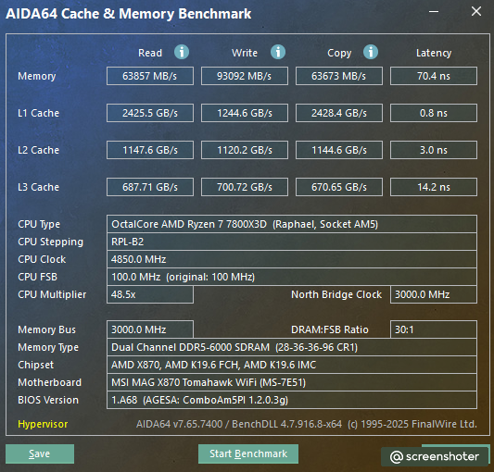Screen dimensions: 494x472
Task: Click CPU FSB value 100.0 MHz
Action: (292, 277)
